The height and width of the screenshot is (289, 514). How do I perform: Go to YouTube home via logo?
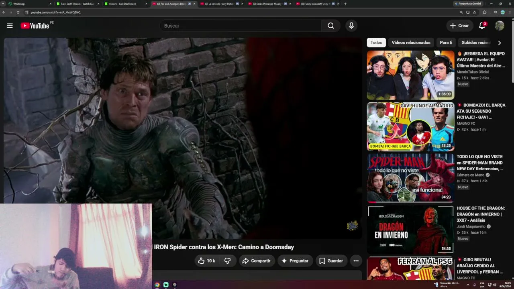pos(35,26)
